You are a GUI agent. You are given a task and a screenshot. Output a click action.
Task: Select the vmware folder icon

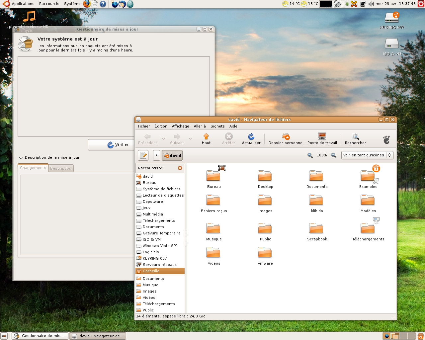(x=265, y=256)
